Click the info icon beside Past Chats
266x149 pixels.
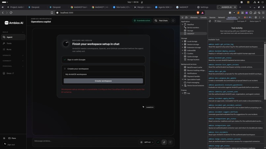(173, 20)
